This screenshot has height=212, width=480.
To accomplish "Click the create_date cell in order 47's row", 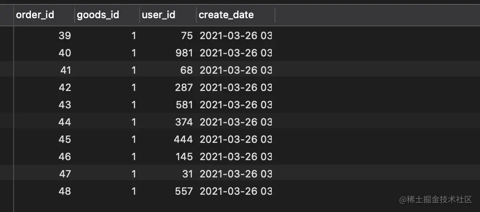I will [235, 174].
